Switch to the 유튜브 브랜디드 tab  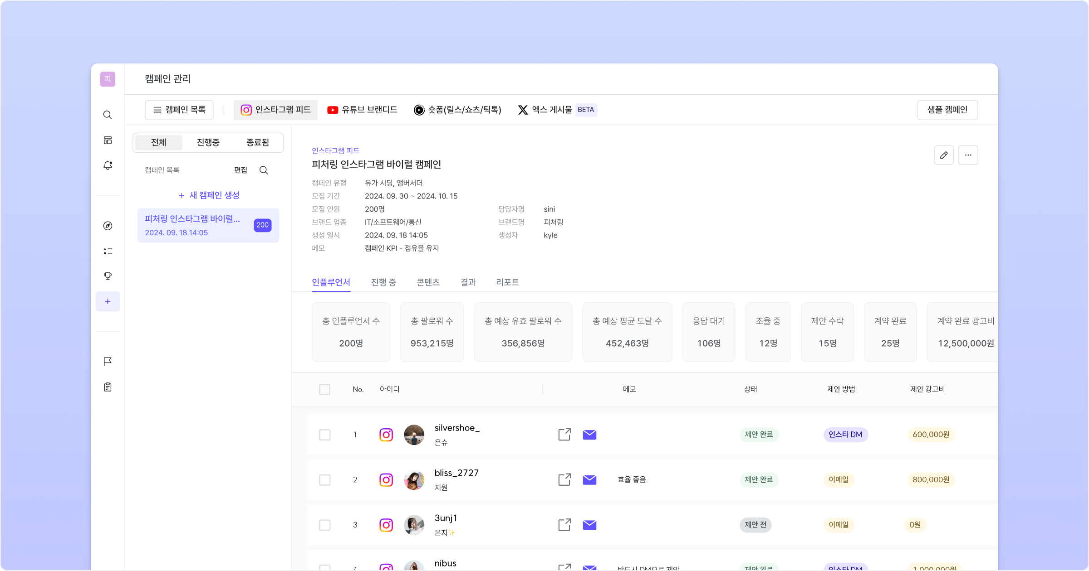tap(363, 110)
